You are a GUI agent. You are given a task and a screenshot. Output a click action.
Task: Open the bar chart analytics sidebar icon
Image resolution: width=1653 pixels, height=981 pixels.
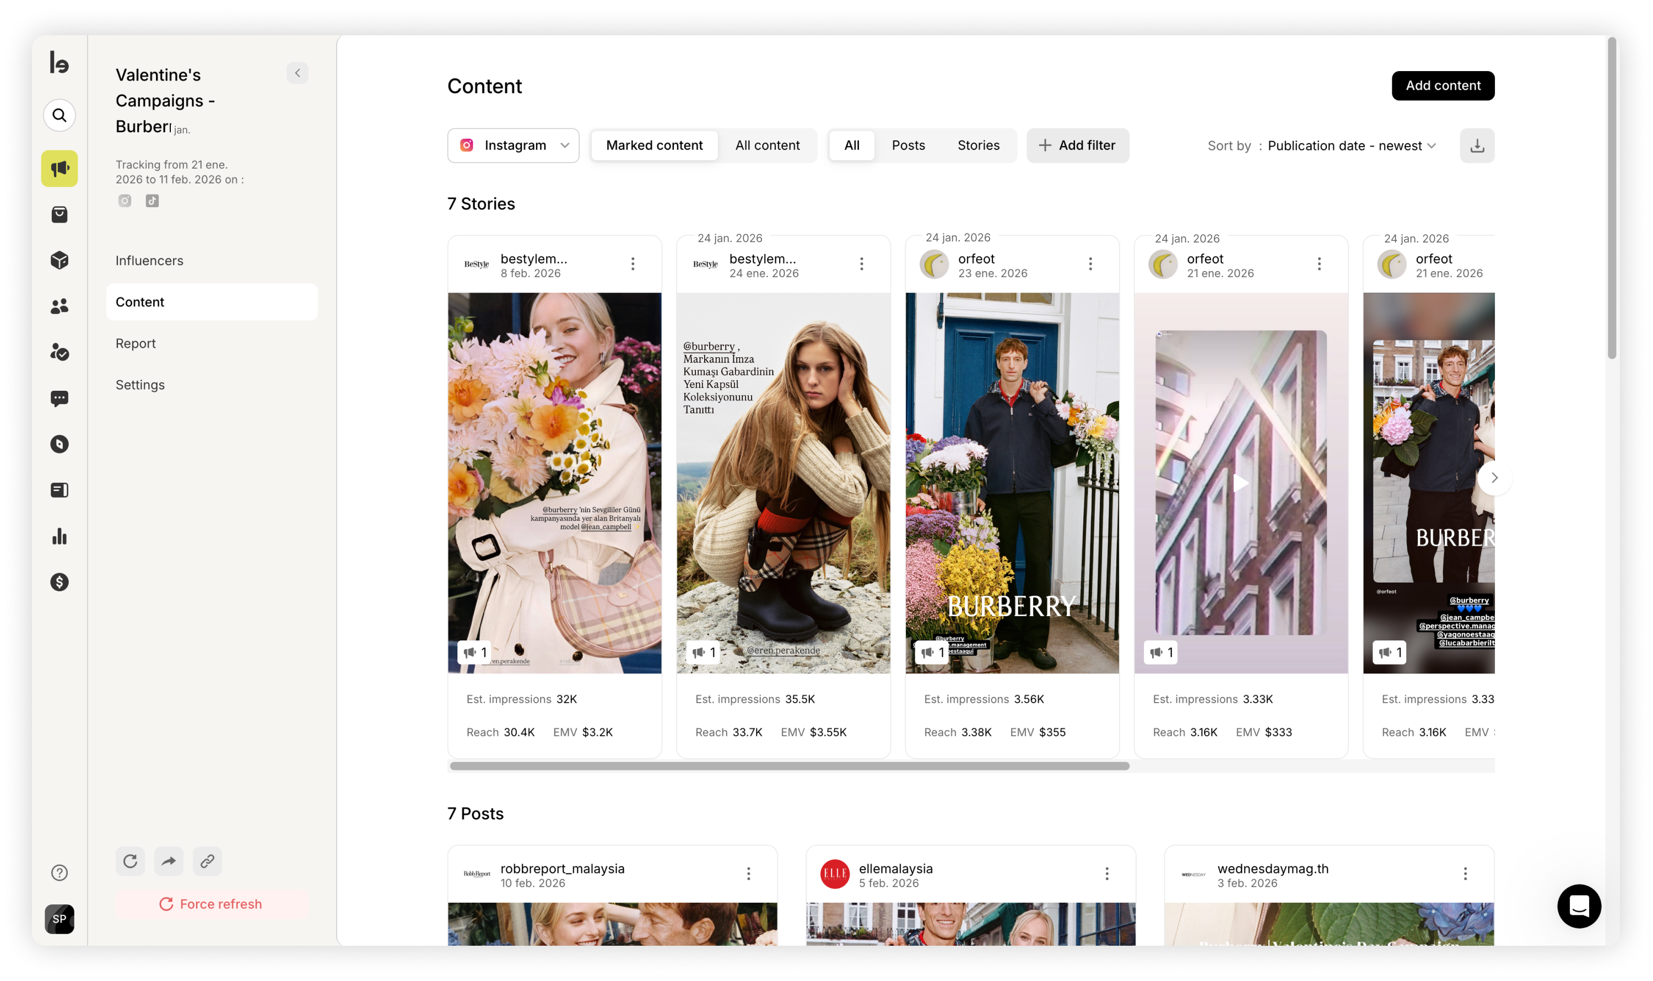click(60, 536)
